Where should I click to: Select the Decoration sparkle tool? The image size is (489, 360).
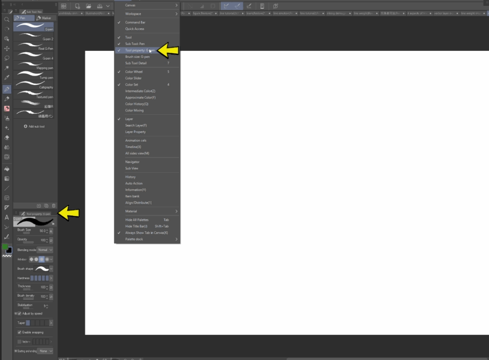click(x=6, y=128)
